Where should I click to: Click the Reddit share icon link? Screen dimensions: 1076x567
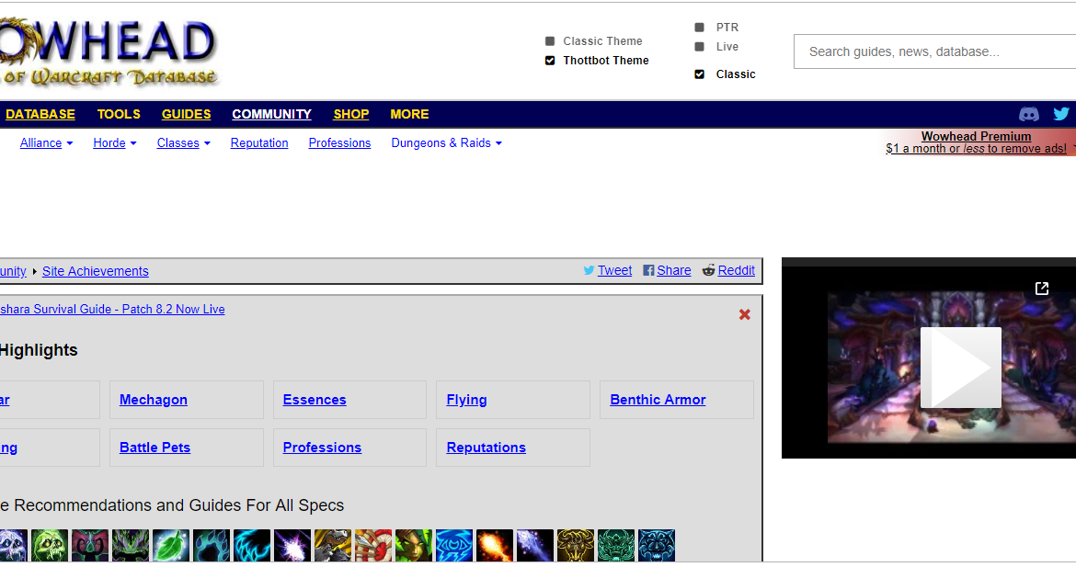728,270
